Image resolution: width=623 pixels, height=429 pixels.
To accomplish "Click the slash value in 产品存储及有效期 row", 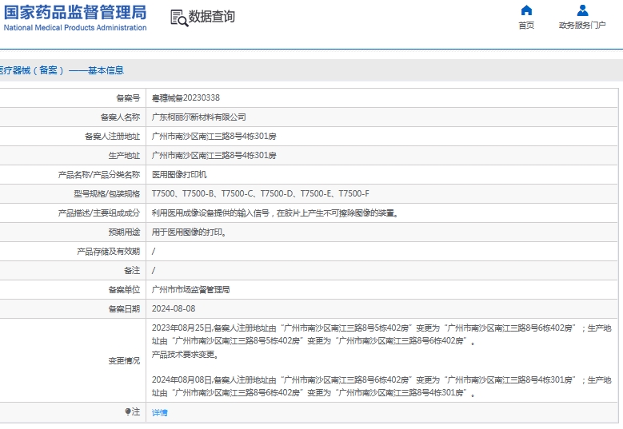I will coord(154,251).
